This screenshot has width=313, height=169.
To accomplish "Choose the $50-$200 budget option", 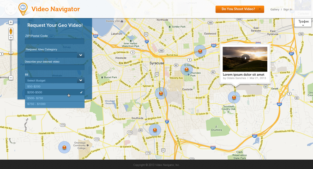I will point(55,86).
